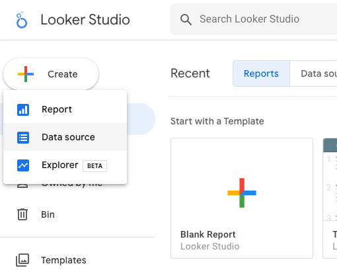Click the Explorer line chart icon
The image size is (337, 270).
click(23, 165)
